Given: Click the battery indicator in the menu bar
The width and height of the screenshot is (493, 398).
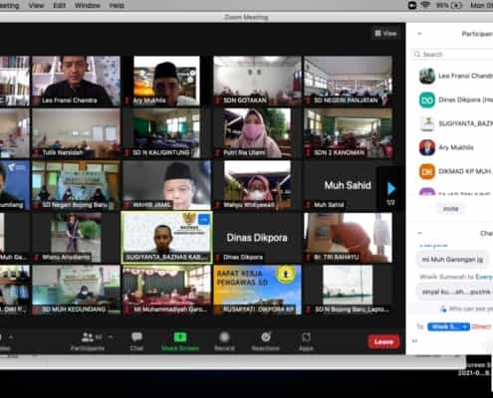Looking at the screenshot, I should point(456,5).
